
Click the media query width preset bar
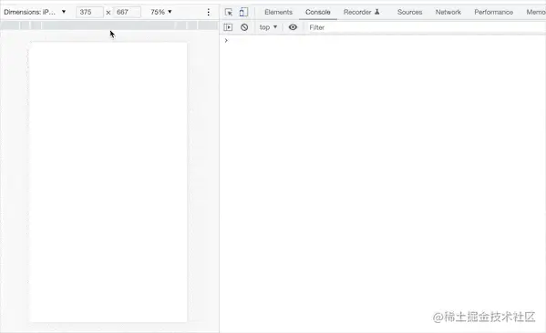(109, 25)
